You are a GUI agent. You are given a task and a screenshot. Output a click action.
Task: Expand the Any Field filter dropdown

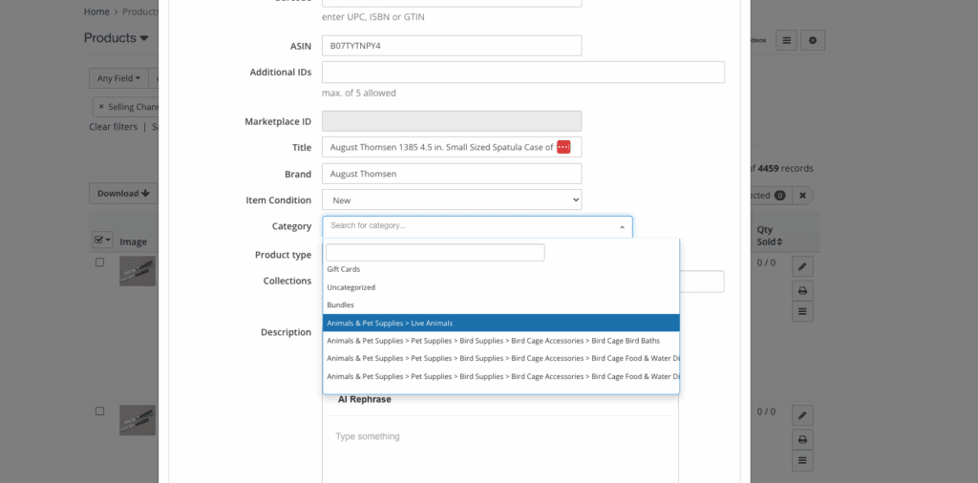coord(118,78)
